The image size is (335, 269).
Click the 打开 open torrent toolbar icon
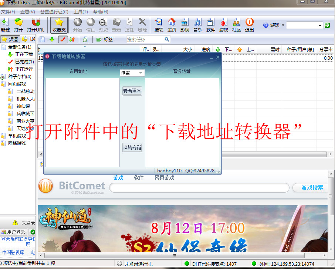18,25
